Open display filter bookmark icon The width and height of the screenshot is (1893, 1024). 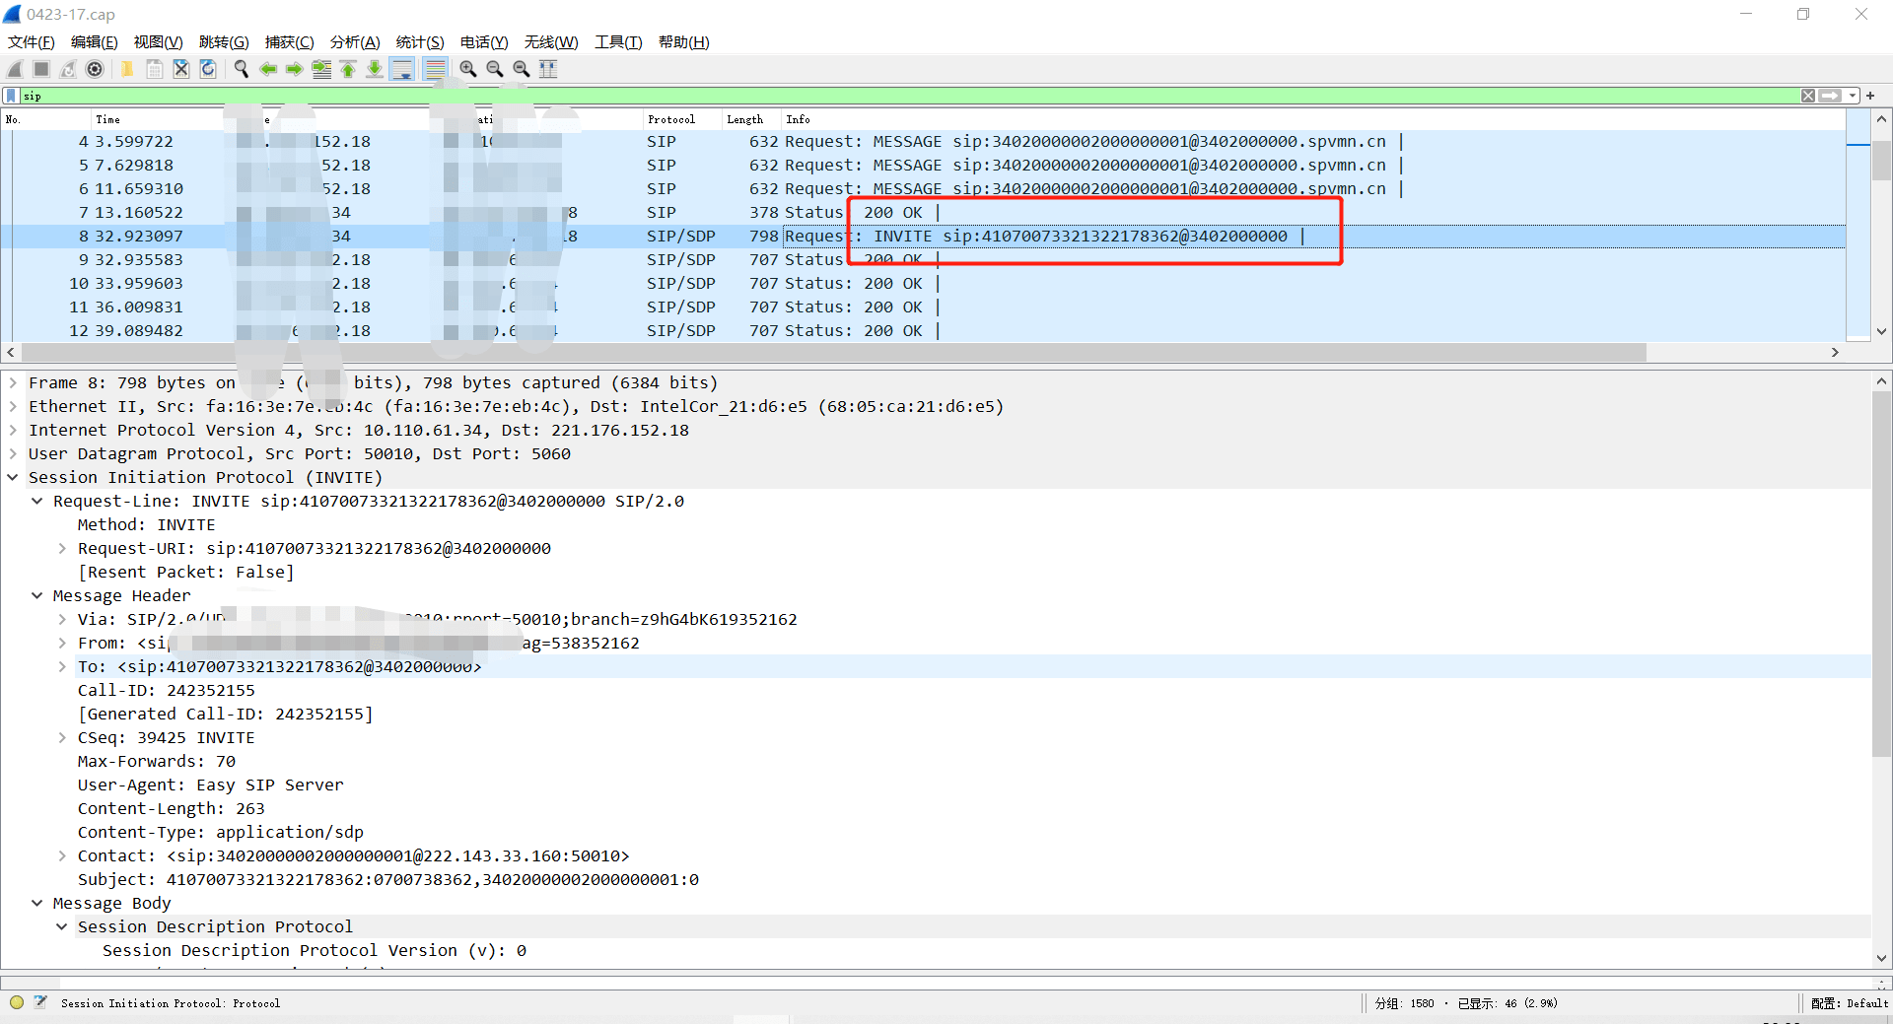(11, 96)
